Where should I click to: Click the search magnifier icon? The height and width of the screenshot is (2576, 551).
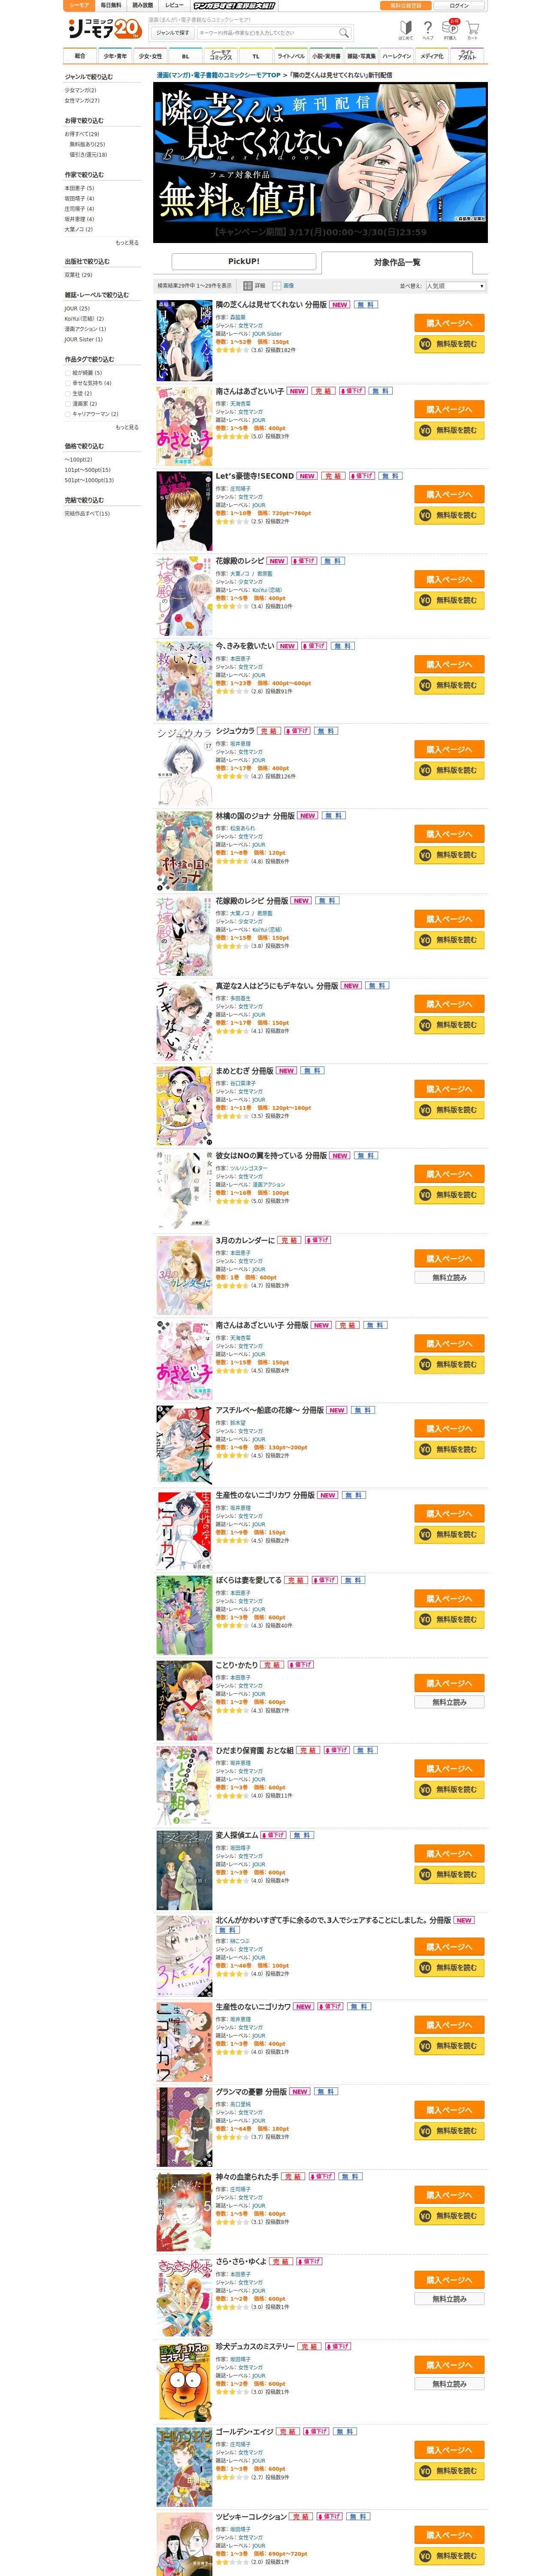344,33
